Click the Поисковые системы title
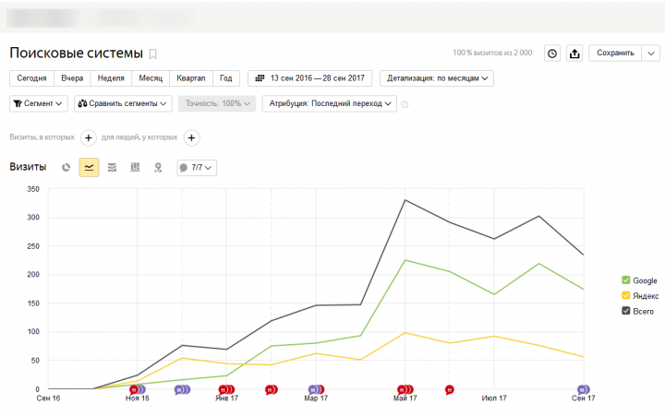This screenshot has width=665, height=416. [77, 53]
